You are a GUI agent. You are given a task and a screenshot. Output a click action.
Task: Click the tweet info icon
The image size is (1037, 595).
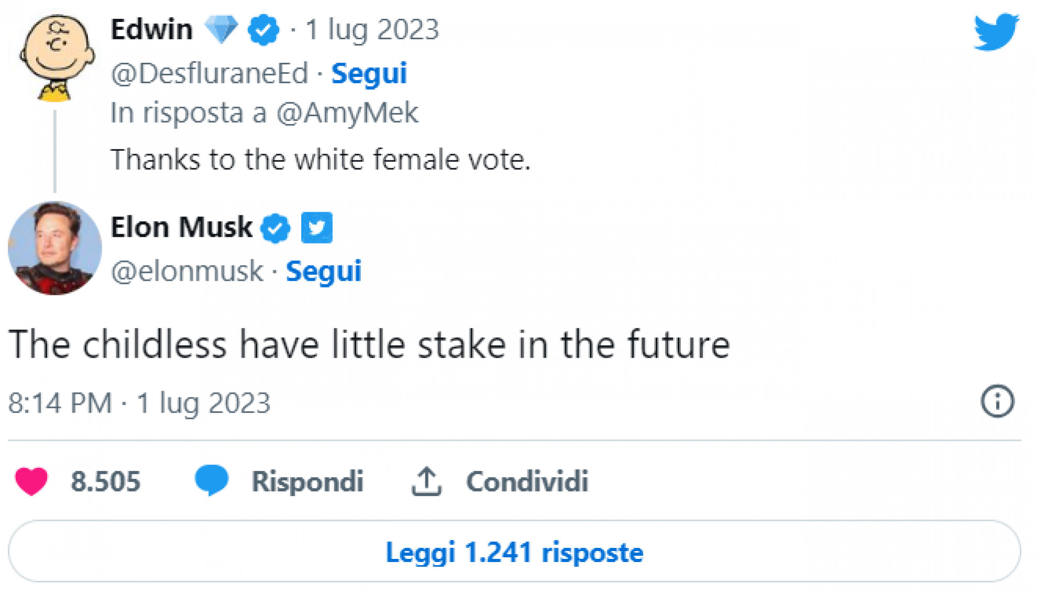point(997,402)
